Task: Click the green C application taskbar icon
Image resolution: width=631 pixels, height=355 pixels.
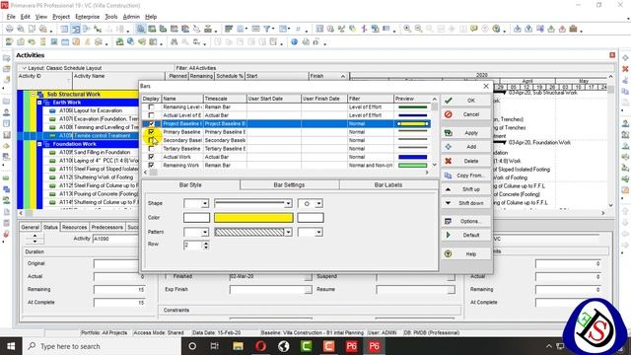Action: click(x=307, y=346)
